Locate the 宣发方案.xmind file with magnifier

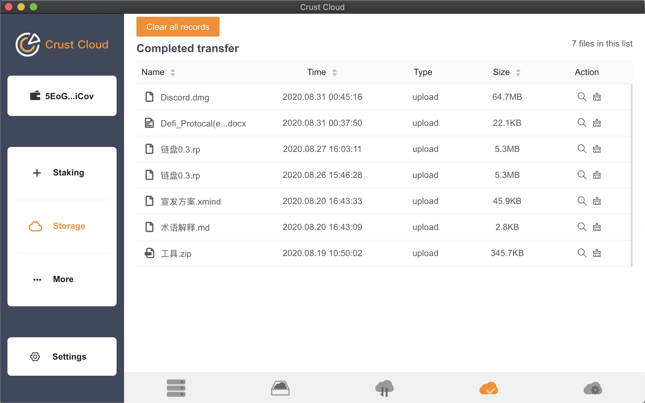click(x=582, y=201)
